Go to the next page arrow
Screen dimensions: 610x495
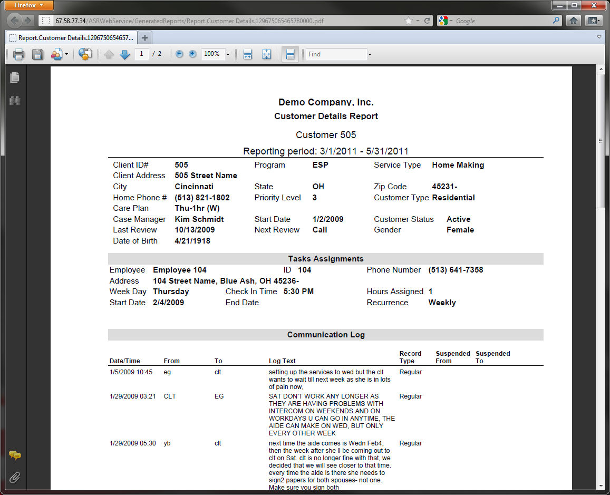[x=124, y=54]
